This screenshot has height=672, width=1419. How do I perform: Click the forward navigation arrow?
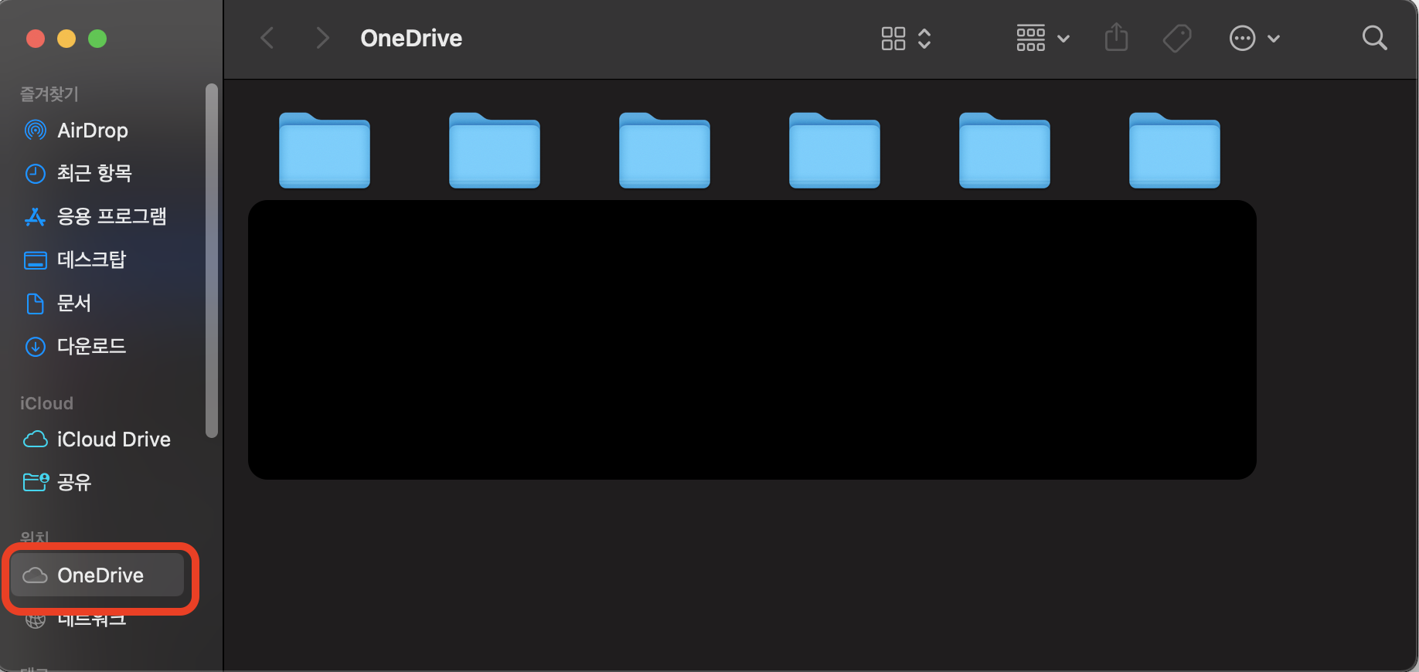[323, 38]
